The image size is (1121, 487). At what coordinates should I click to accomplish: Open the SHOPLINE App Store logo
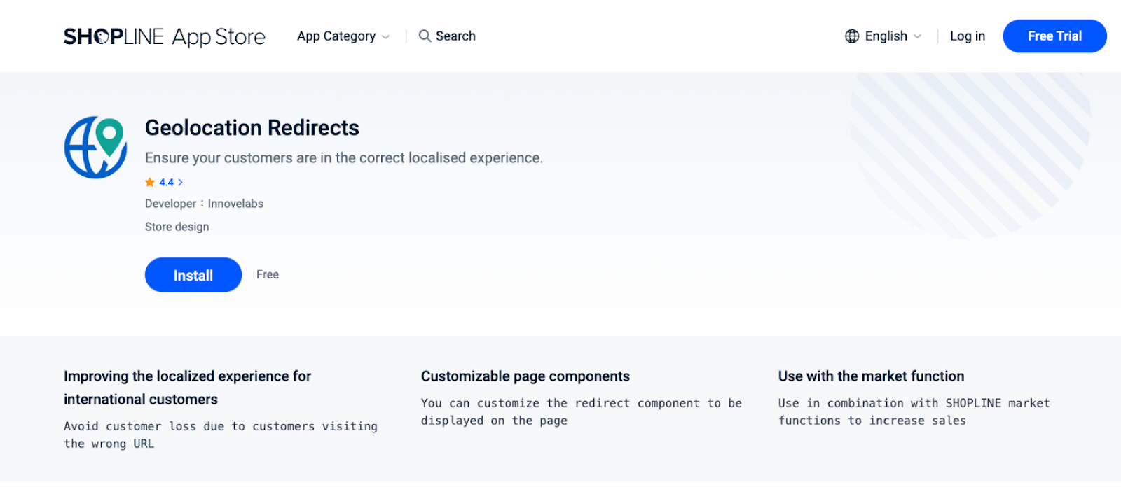coord(165,36)
